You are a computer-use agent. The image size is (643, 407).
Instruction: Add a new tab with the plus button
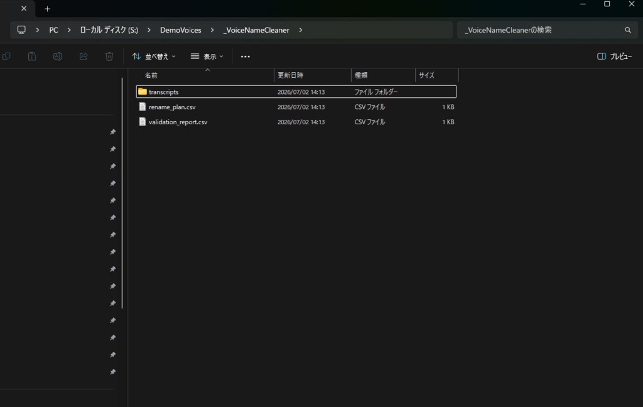click(47, 9)
